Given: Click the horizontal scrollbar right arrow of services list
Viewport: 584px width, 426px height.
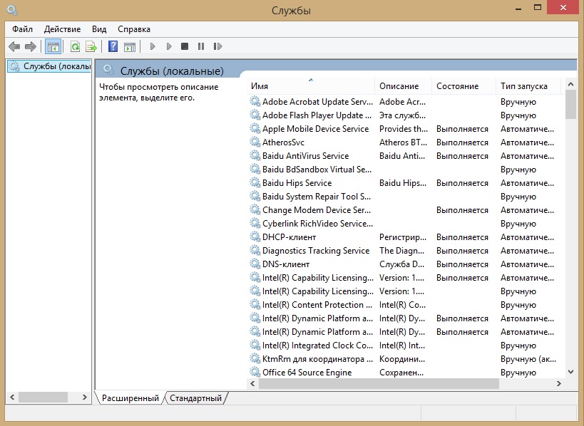Looking at the screenshot, I should [558, 383].
